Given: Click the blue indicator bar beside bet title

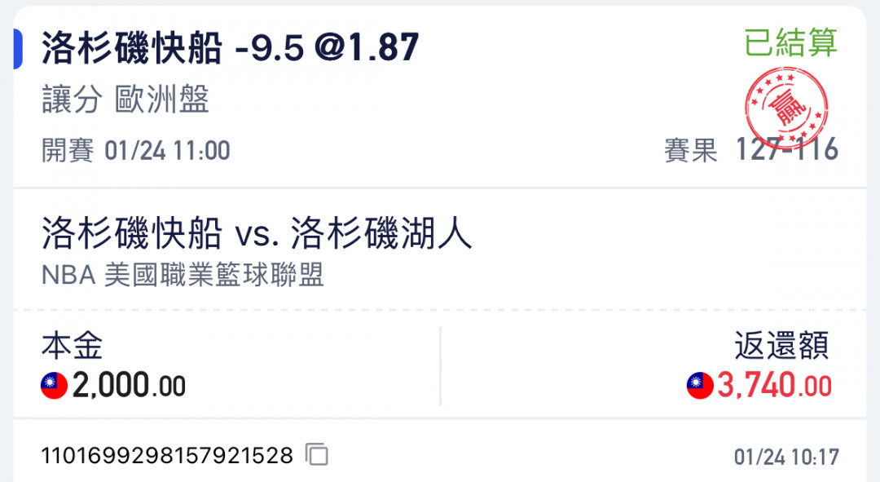Looking at the screenshot, I should pyautogui.click(x=18, y=48).
